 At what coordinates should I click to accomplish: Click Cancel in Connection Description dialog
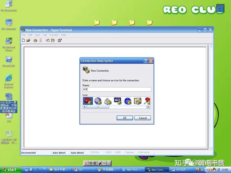142,118
